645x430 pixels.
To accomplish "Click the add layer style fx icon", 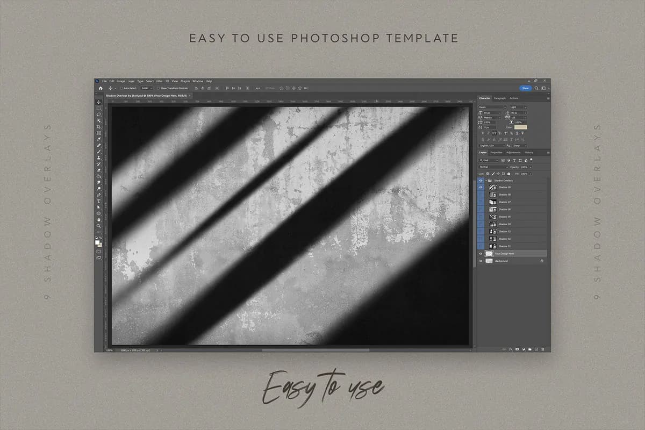I will pyautogui.click(x=511, y=349).
